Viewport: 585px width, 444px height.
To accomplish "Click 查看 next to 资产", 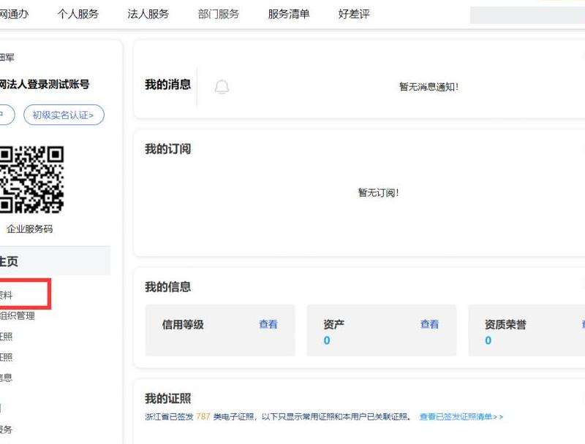I will pyautogui.click(x=429, y=324).
